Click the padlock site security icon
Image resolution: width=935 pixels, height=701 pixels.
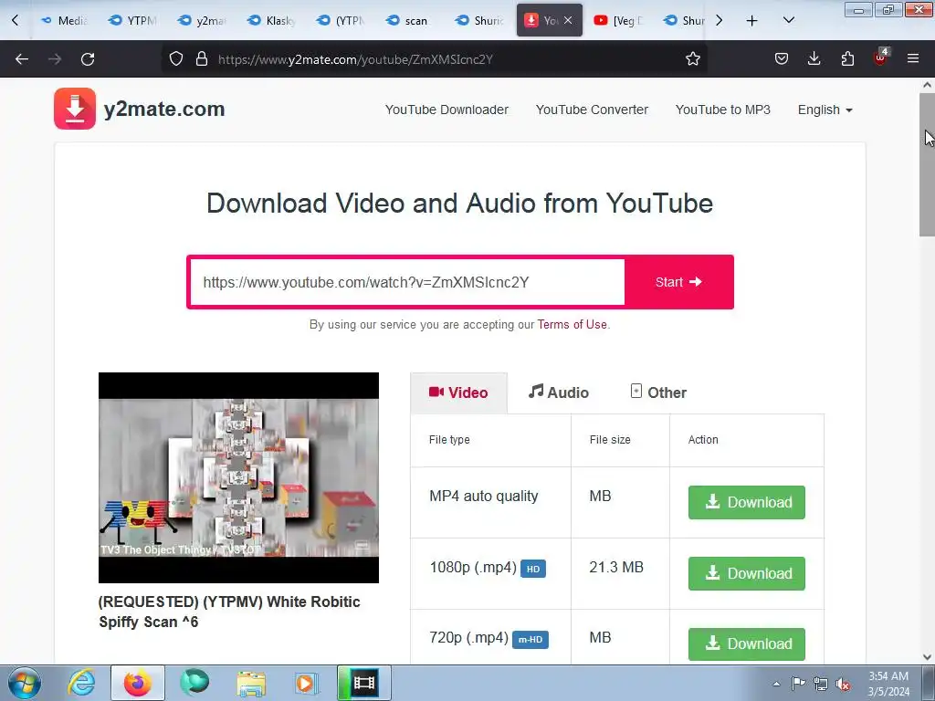202,58
